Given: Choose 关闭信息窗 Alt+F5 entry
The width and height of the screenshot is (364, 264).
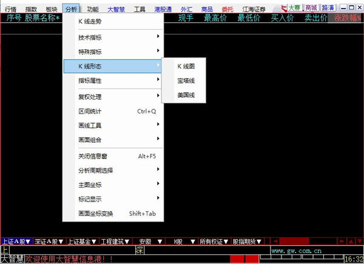Looking at the screenshot, I should [113, 156].
